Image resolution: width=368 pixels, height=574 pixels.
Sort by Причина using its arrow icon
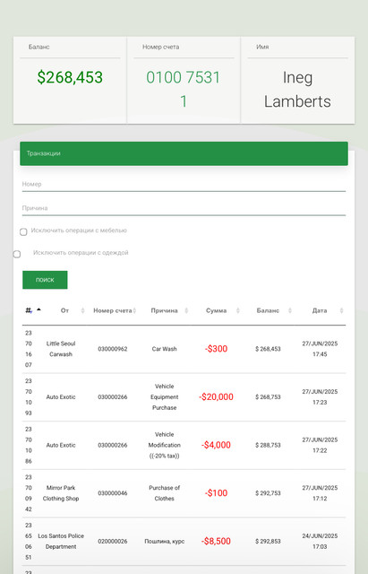pos(186,310)
